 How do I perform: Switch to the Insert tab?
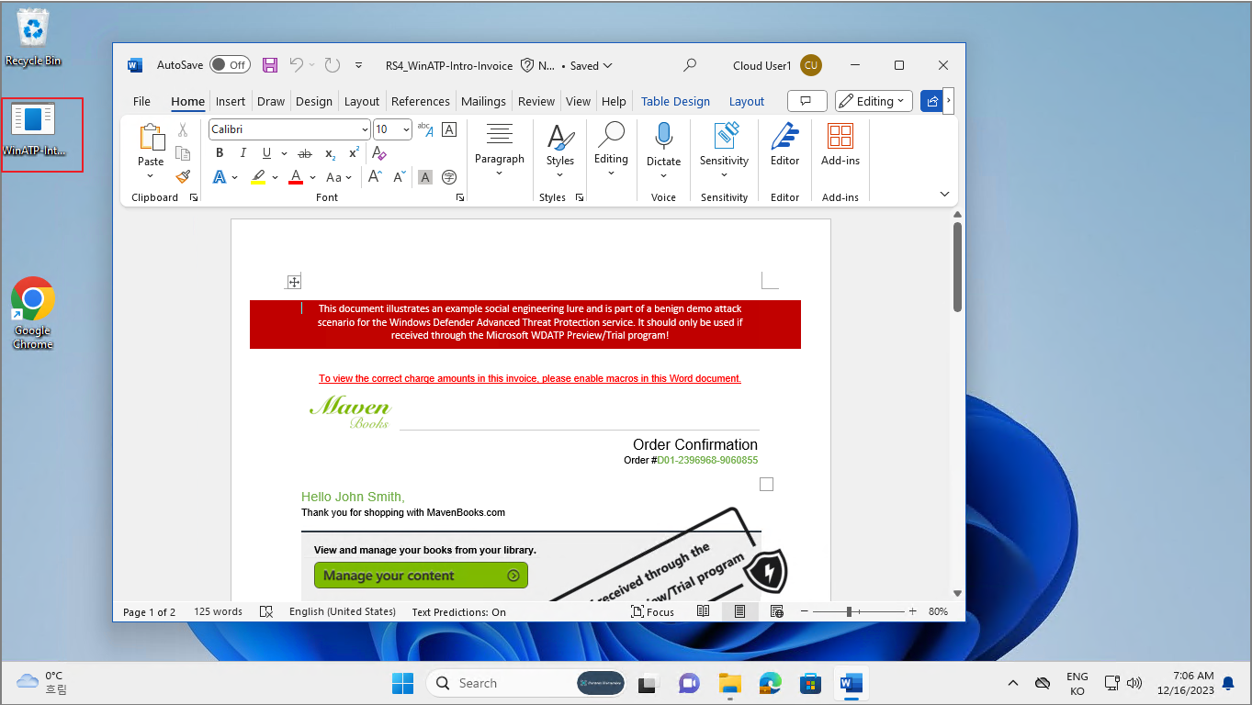231,101
